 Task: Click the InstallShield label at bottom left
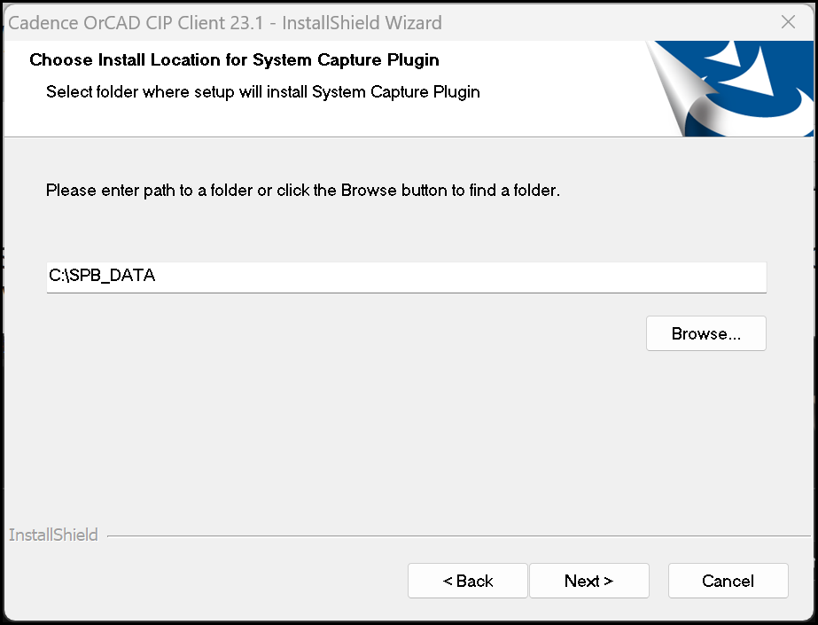point(53,535)
